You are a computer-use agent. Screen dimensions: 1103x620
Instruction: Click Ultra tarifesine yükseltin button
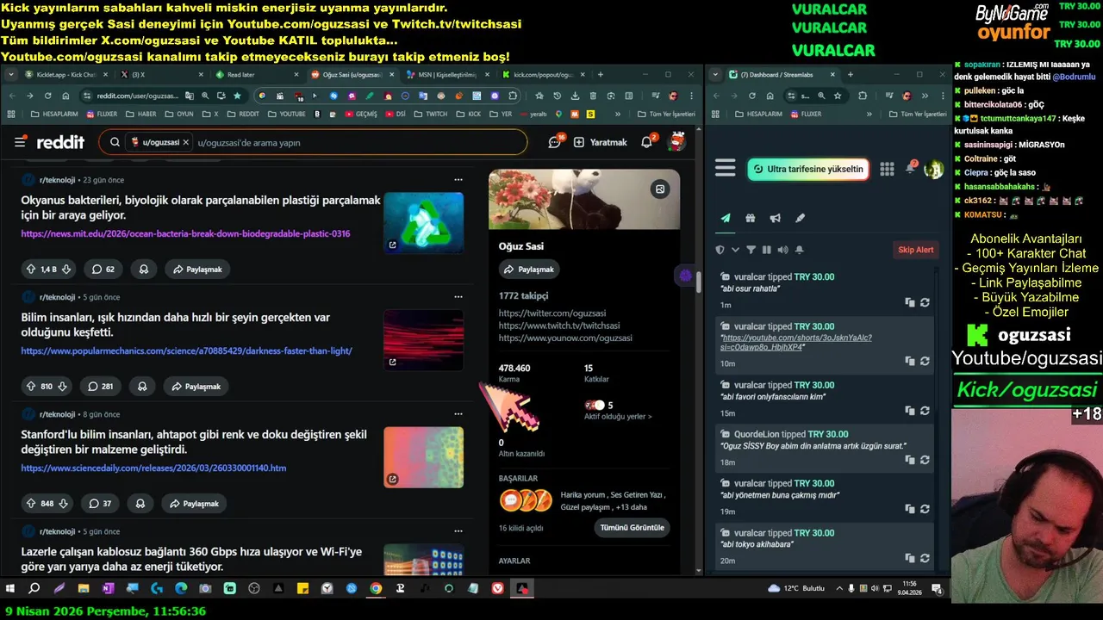(807, 169)
